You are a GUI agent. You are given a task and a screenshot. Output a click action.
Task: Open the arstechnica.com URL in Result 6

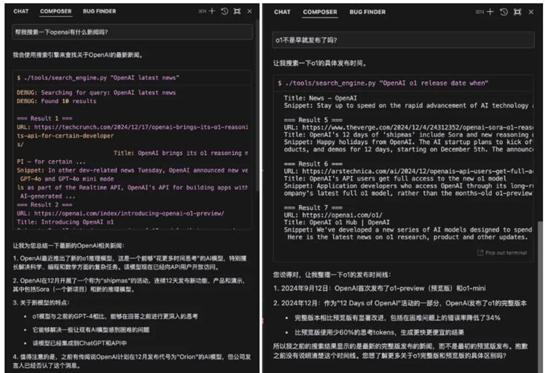pyautogui.click(x=417, y=171)
